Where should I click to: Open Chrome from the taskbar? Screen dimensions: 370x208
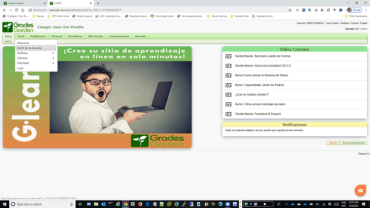point(125,204)
